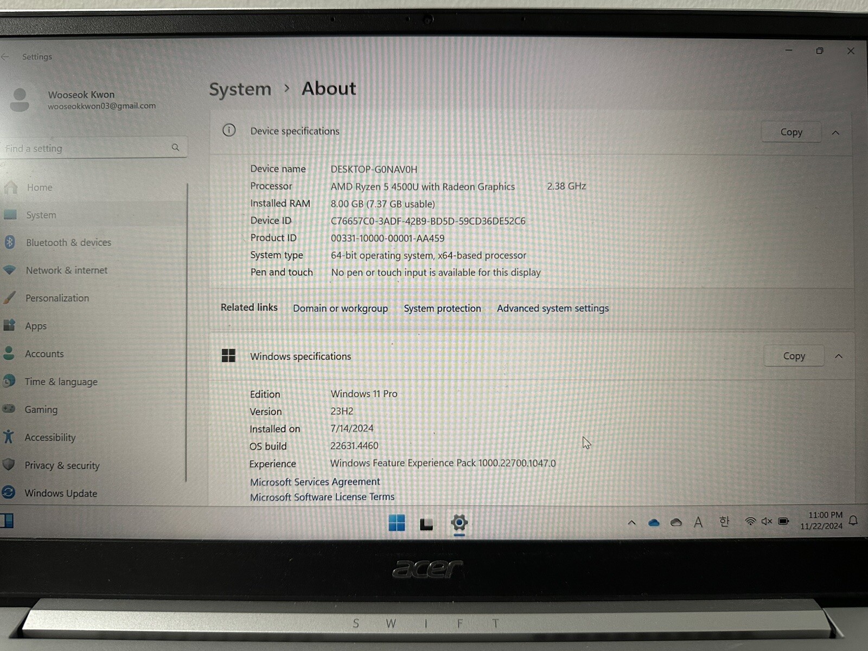Viewport: 868px width, 651px height.
Task: Focus the Find a setting search field
Action: pyautogui.click(x=93, y=148)
